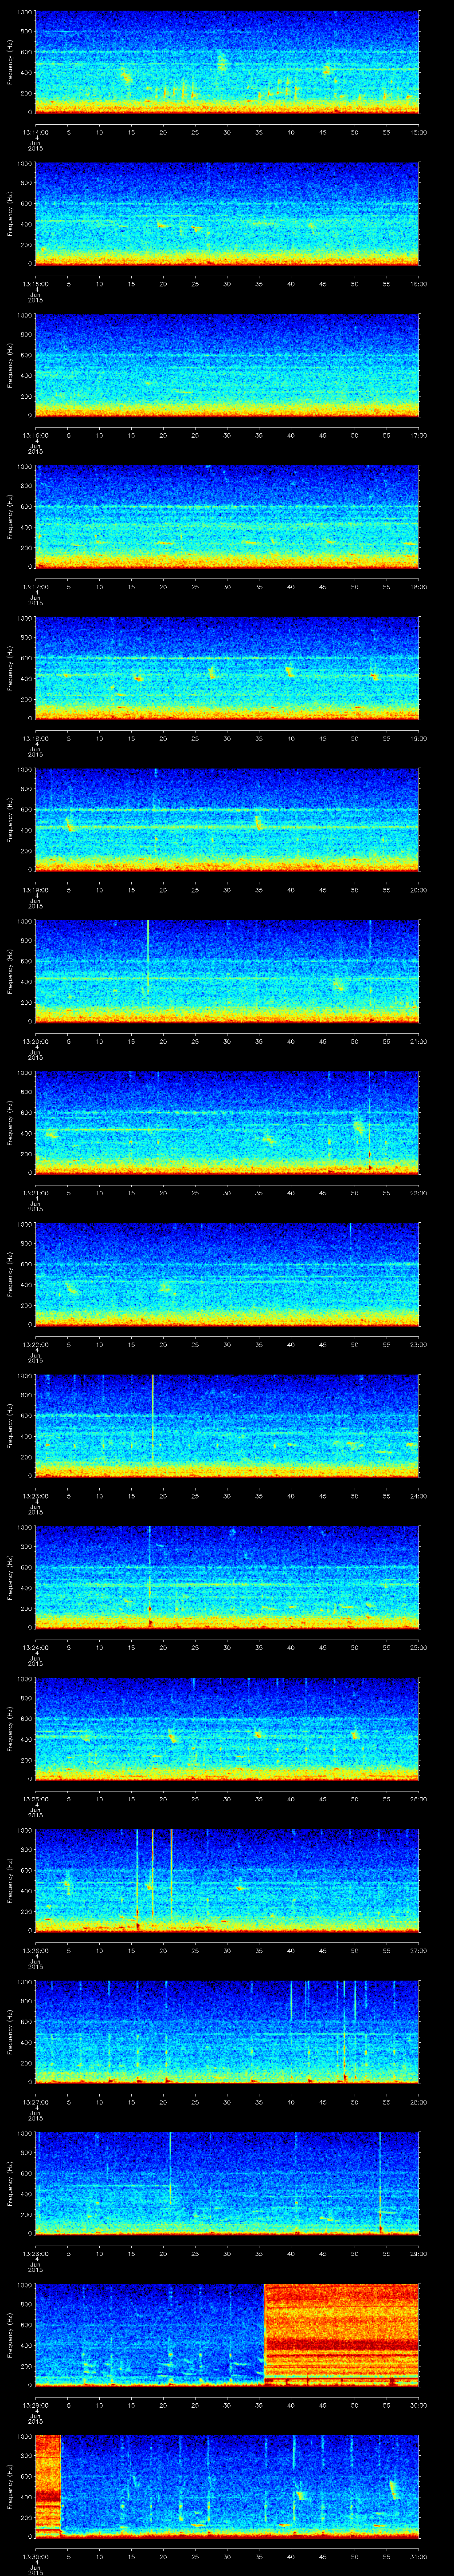Click the red broadband noise block in the 13:29:00 spectrogram
This screenshot has width=454, height=2576.
click(341, 2335)
